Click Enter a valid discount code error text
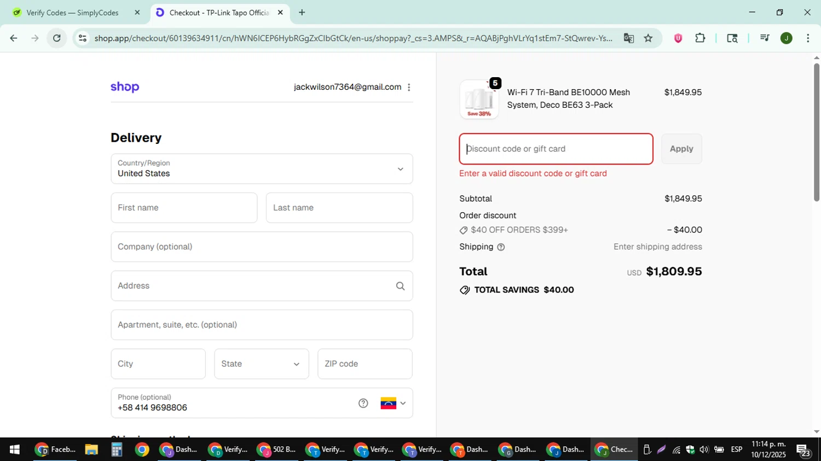Screen dimensions: 821x461 533,174
